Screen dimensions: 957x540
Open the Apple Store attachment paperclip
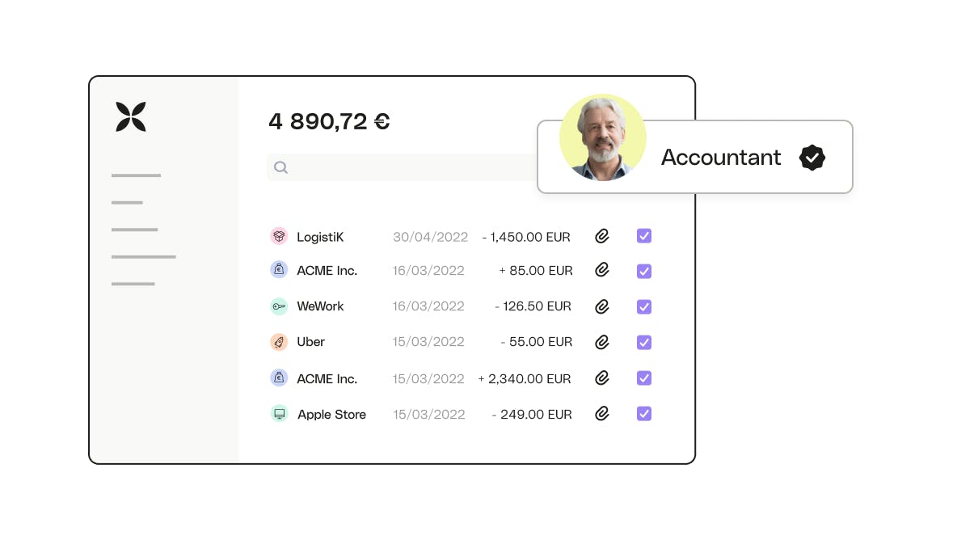point(602,414)
